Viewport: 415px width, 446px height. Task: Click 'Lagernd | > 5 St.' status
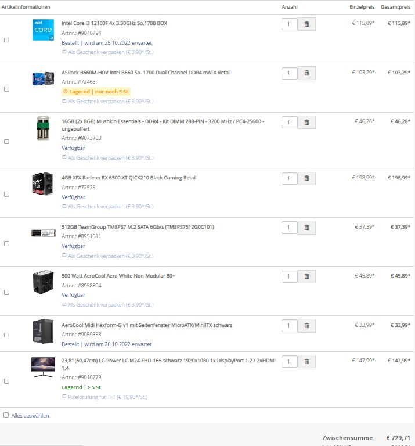pyautogui.click(x=82, y=387)
